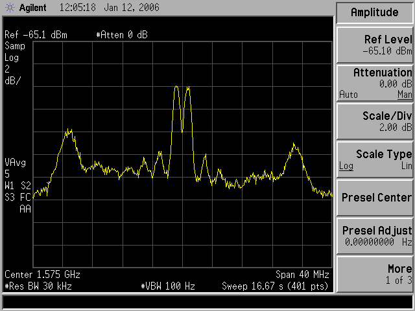Switch Scale Type to Log
415x311 pixels.
click(x=346, y=166)
